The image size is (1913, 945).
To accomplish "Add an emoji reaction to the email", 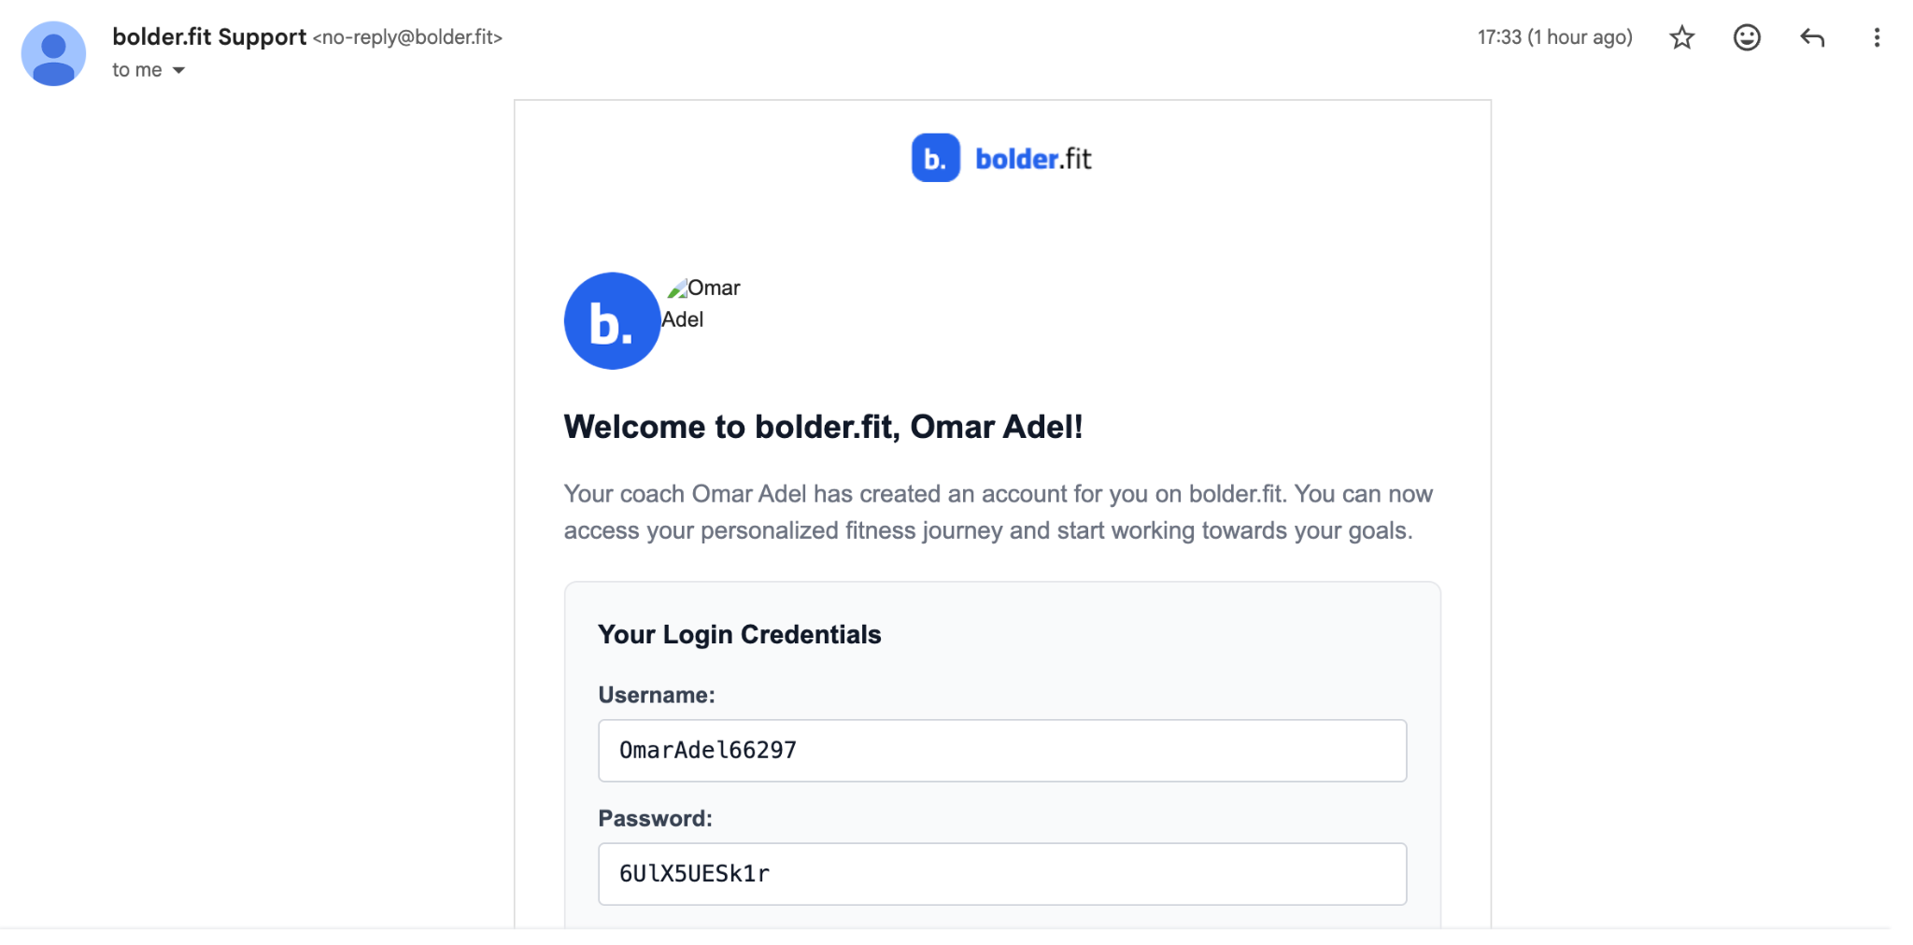I will (x=1747, y=37).
